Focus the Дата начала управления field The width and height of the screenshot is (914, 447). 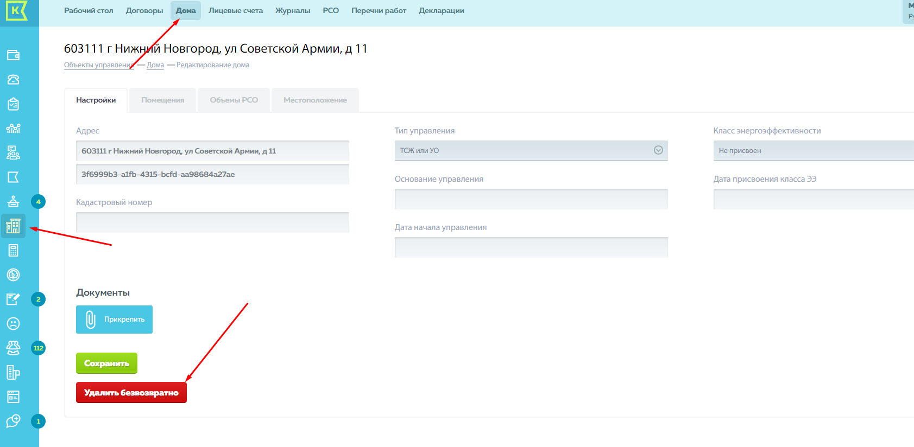tap(531, 247)
